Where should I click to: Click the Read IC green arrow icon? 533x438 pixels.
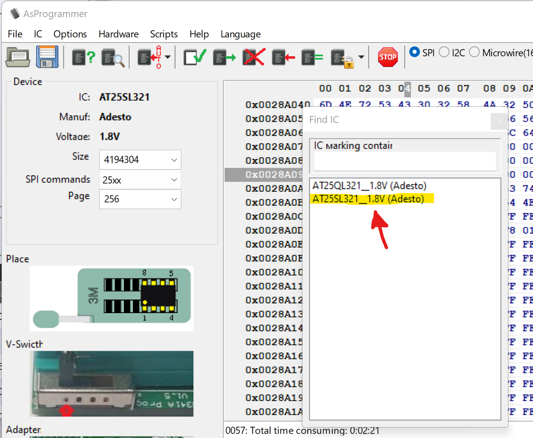[x=224, y=57]
